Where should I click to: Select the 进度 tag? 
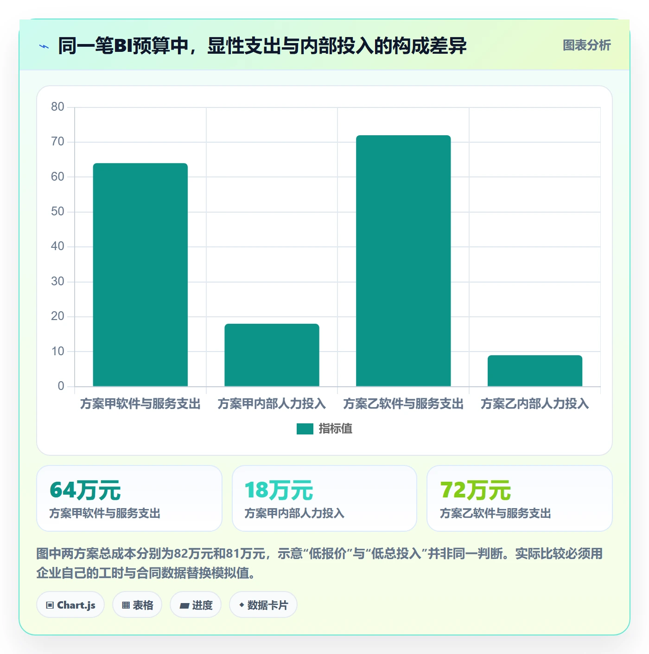point(196,605)
